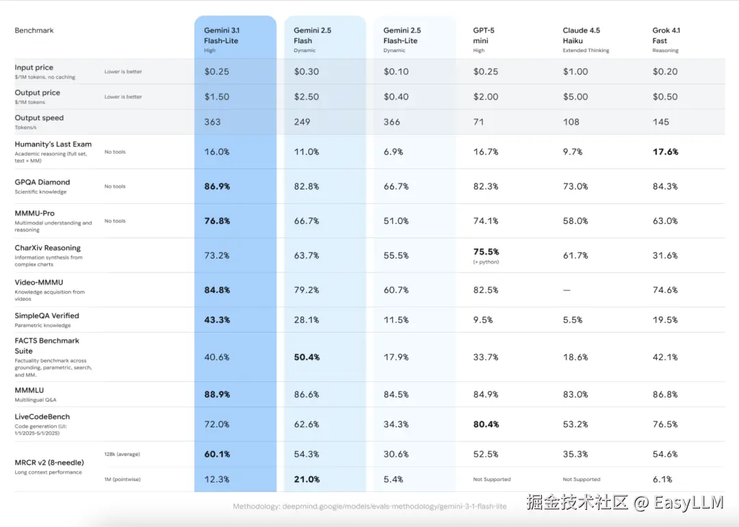Select the GPQA Diamond benchmark label
739x527 pixels.
pyautogui.click(x=42, y=182)
